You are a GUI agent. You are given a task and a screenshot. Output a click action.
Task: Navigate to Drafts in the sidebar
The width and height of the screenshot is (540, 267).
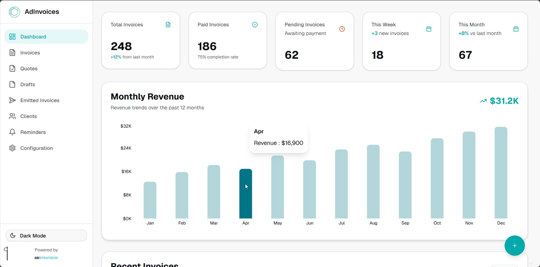pyautogui.click(x=28, y=85)
